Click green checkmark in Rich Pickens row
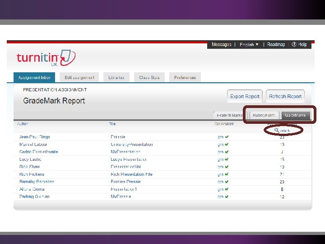This screenshot has height=244, width=325. pyautogui.click(x=227, y=174)
